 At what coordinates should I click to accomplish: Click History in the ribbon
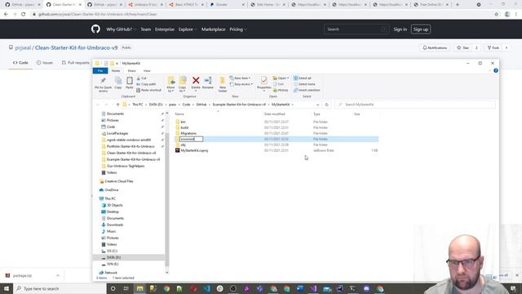(281, 90)
